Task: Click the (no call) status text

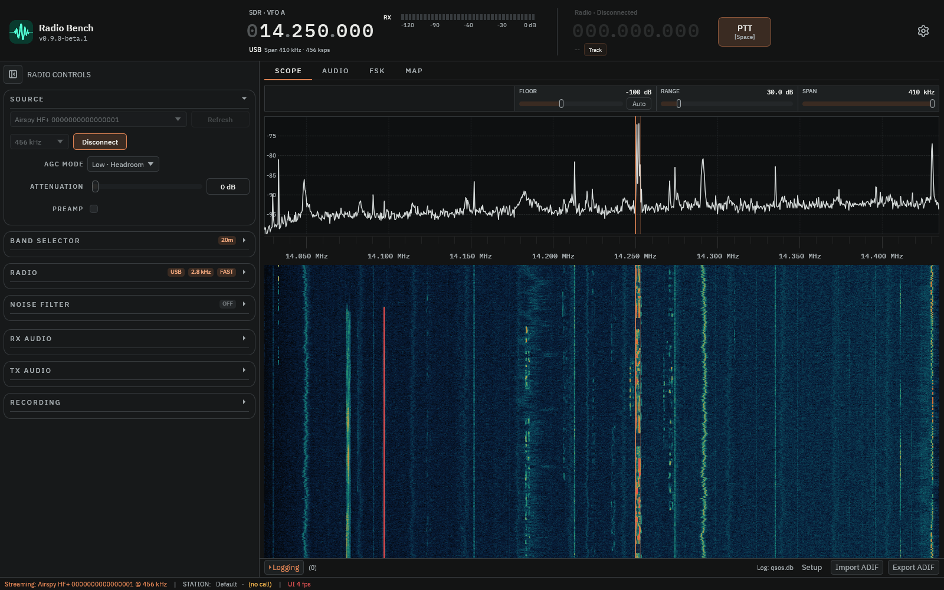Action: click(x=260, y=584)
